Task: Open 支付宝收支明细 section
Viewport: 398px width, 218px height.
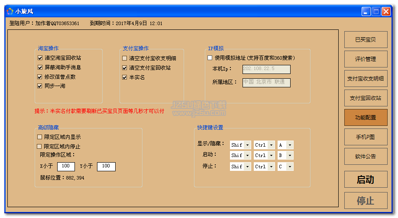Action: 366,79
